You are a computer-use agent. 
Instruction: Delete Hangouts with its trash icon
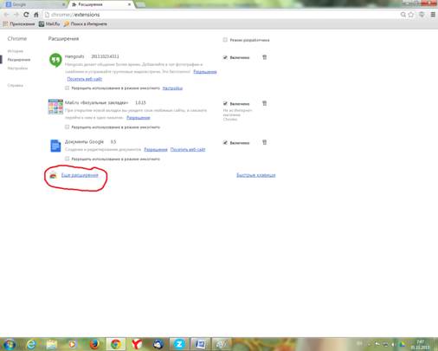coord(264,57)
